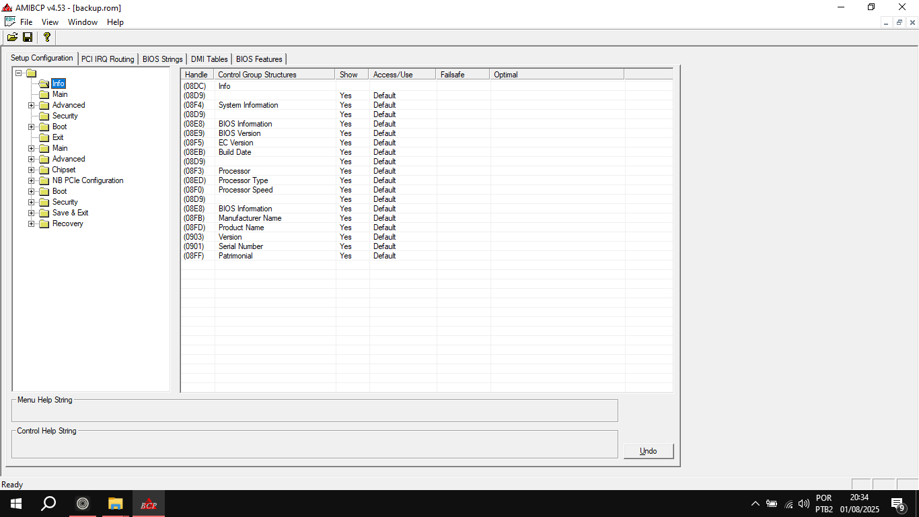
Task: Click the circular icon beside taskbar search
Action: pos(83,504)
